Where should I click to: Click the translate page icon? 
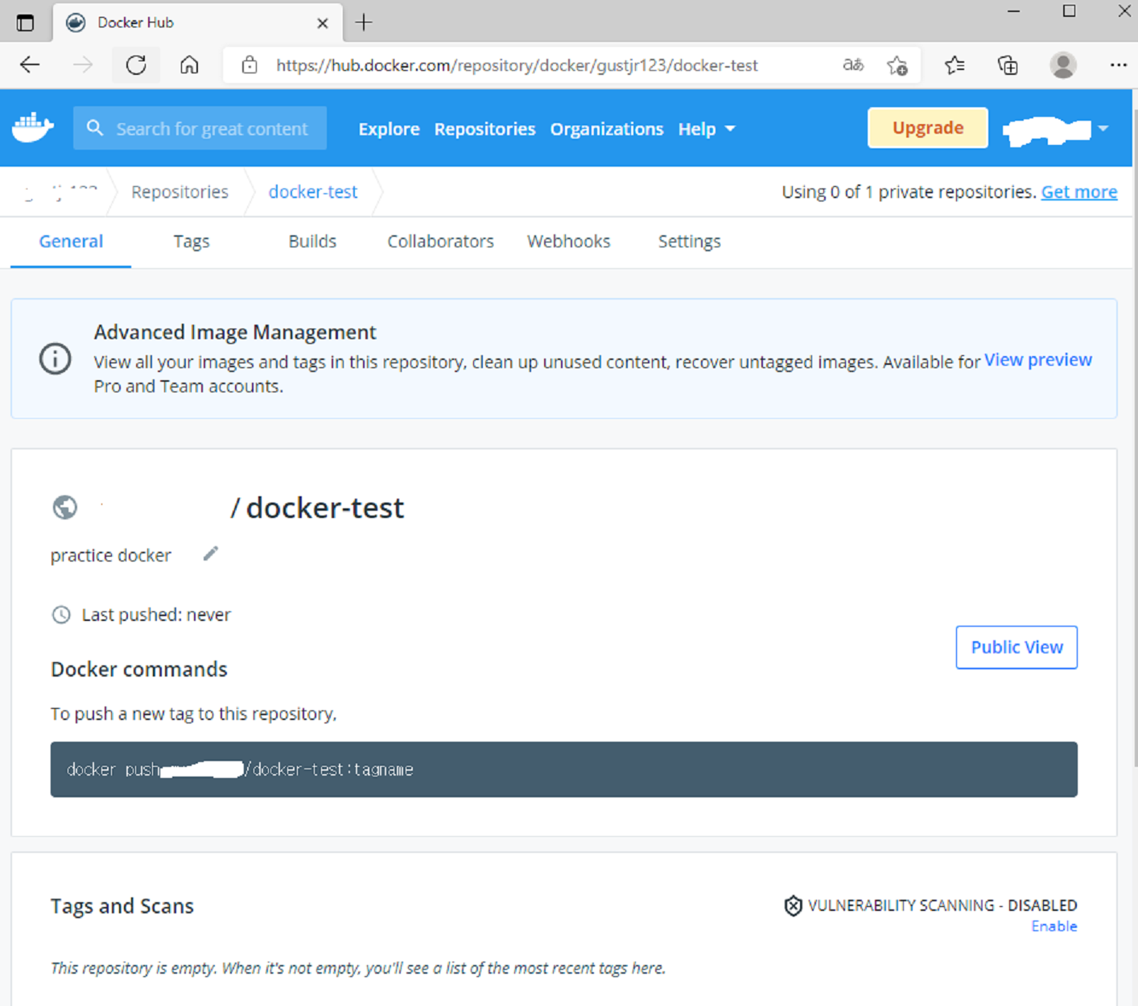(x=853, y=65)
